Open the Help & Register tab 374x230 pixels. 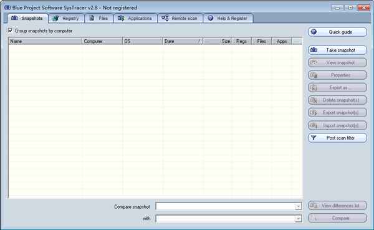coord(228,18)
